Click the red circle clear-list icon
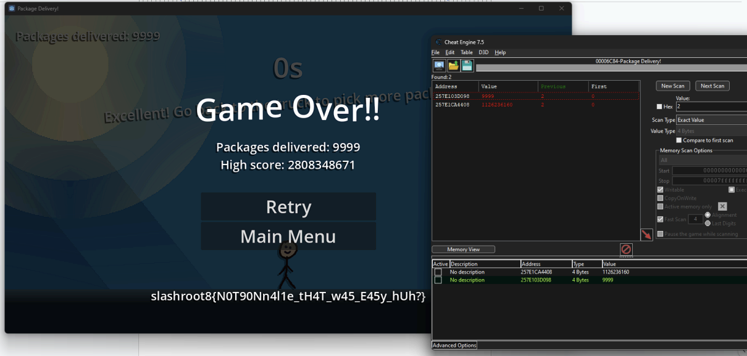747x356 pixels. pos(626,249)
